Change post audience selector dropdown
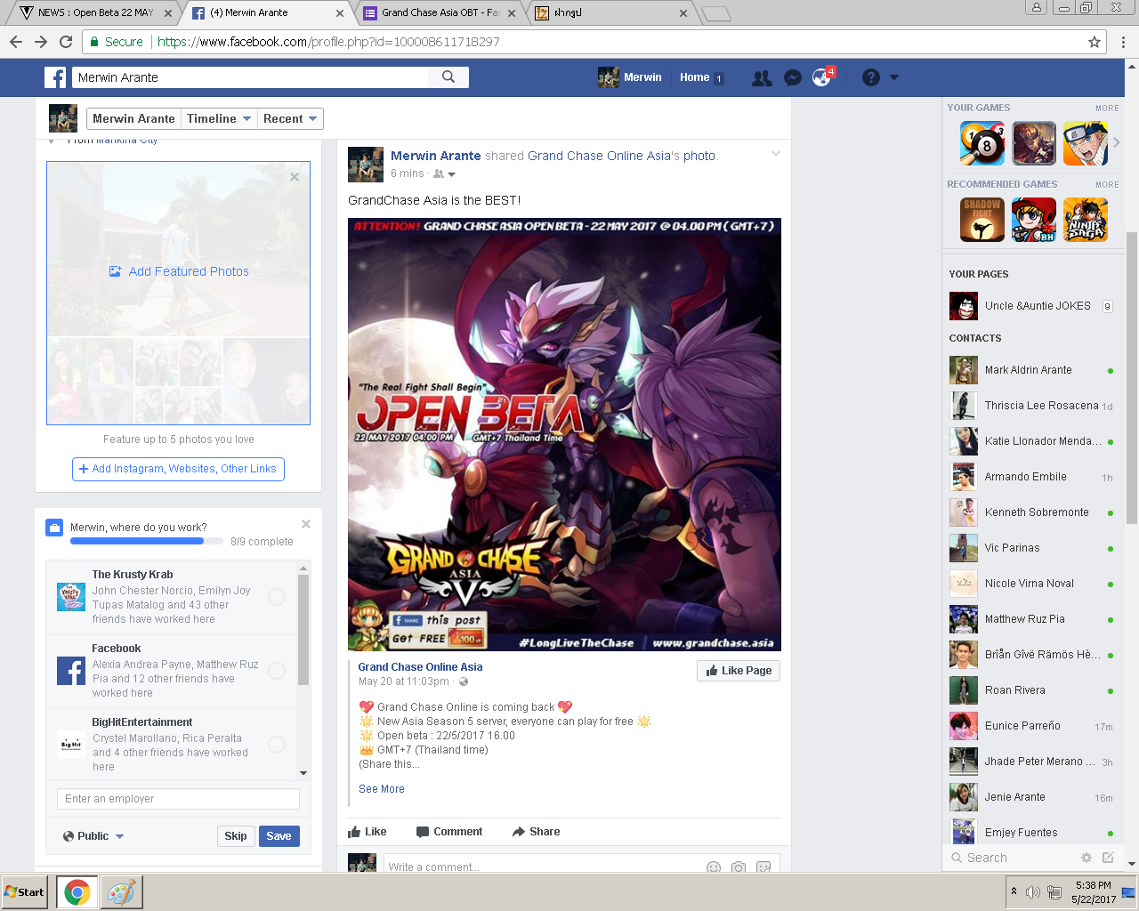Image resolution: width=1139 pixels, height=911 pixels. click(444, 174)
